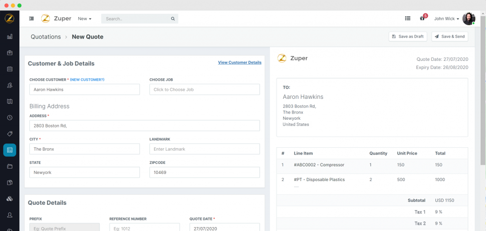Image resolution: width=486 pixels, height=231 pixels.
Task: Click the disabled Prefix field
Action: click(65, 227)
